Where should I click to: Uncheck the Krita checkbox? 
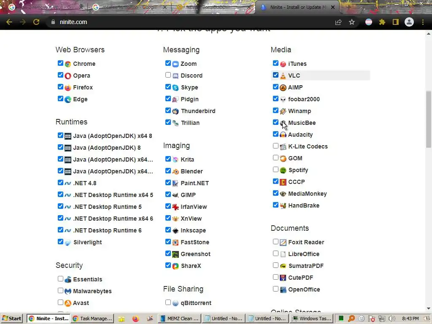click(x=168, y=159)
